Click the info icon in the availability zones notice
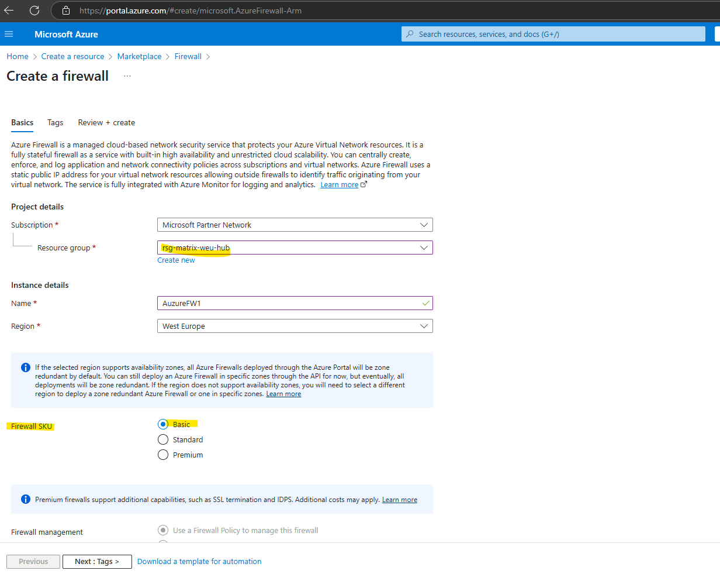Viewport: 720px width, 574px height. (26, 367)
